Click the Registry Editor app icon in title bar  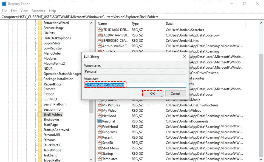tap(4, 4)
